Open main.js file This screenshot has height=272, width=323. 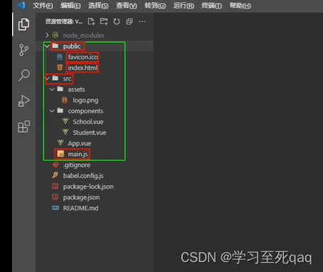click(78, 155)
